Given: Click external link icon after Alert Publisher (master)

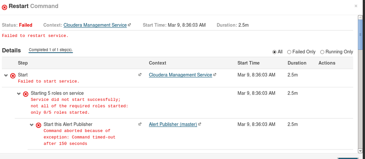Looking at the screenshot, I should (200, 124).
